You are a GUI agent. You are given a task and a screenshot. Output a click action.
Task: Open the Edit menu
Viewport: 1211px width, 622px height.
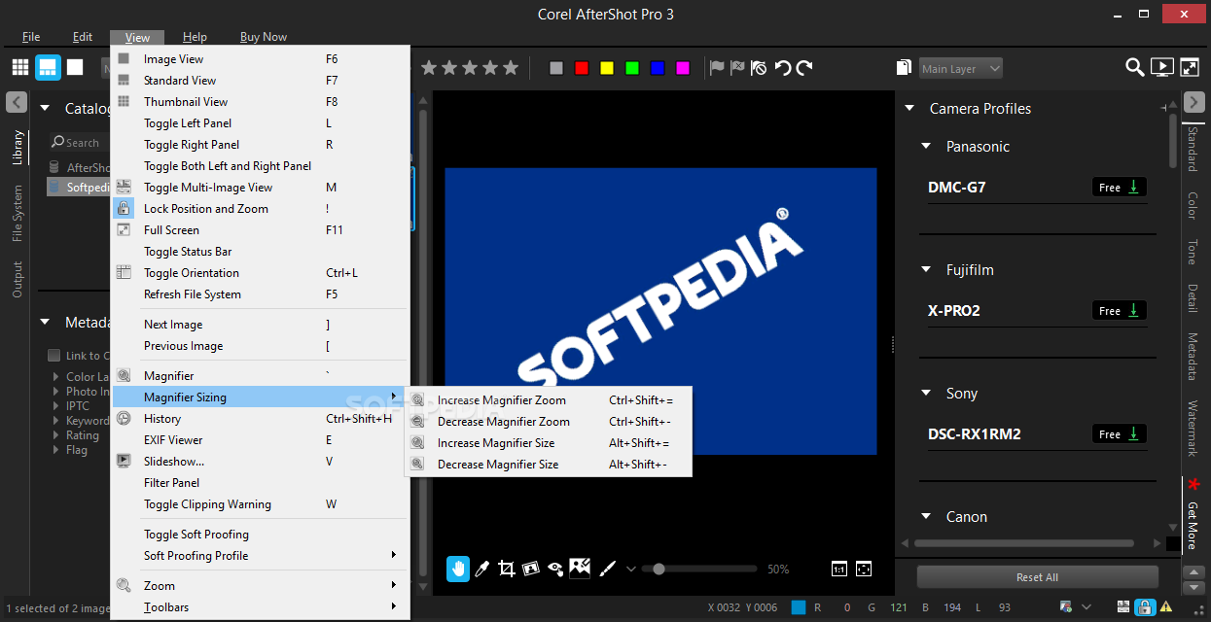(x=83, y=37)
